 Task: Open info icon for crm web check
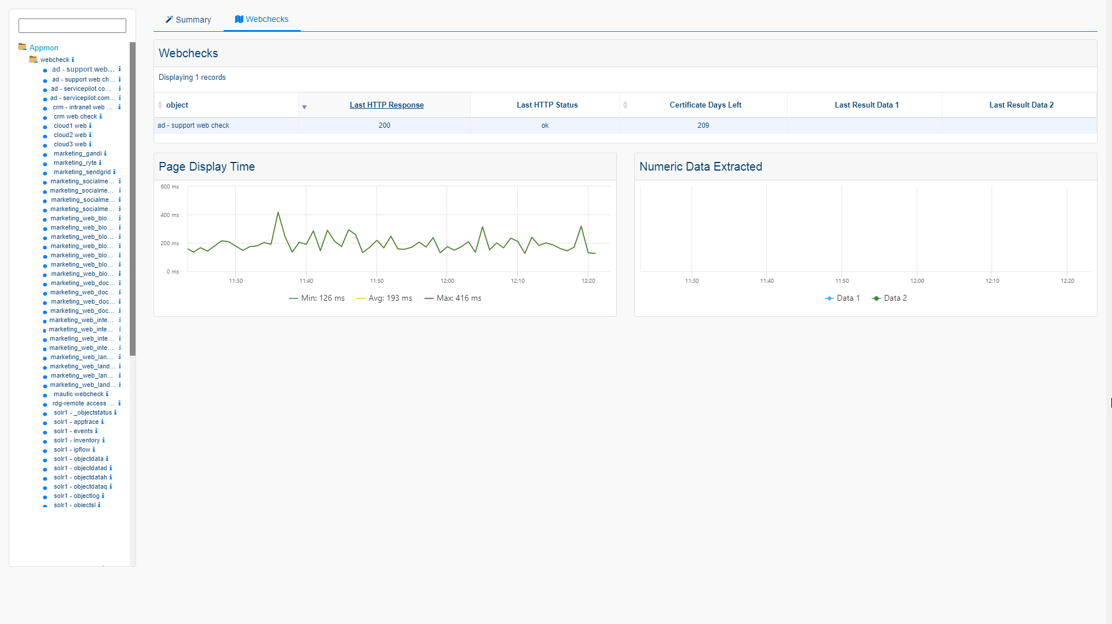[x=100, y=116]
